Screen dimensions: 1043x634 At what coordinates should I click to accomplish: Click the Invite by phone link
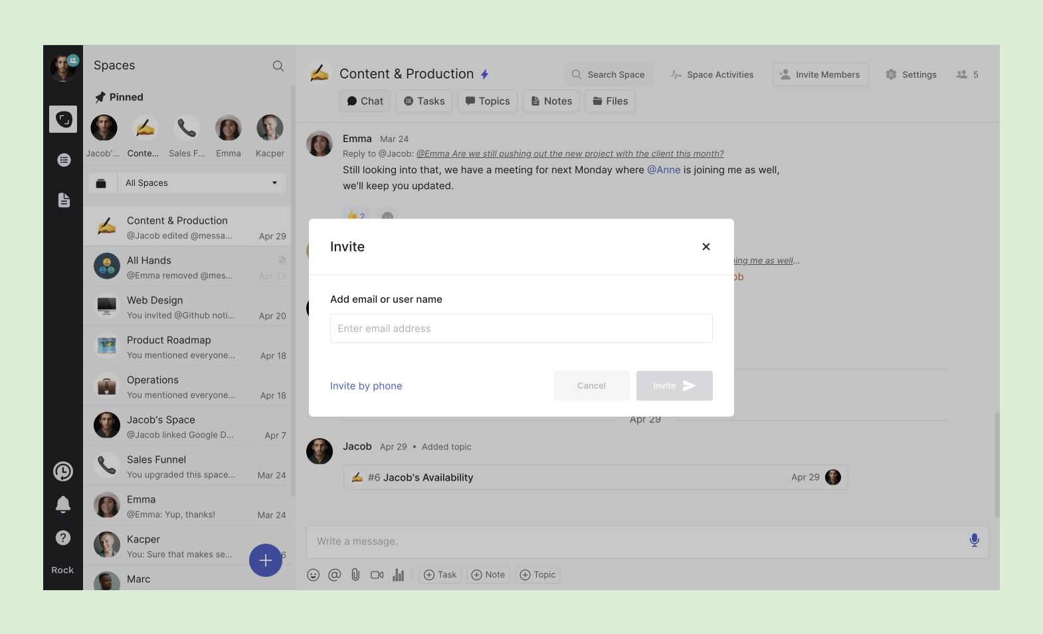click(366, 386)
